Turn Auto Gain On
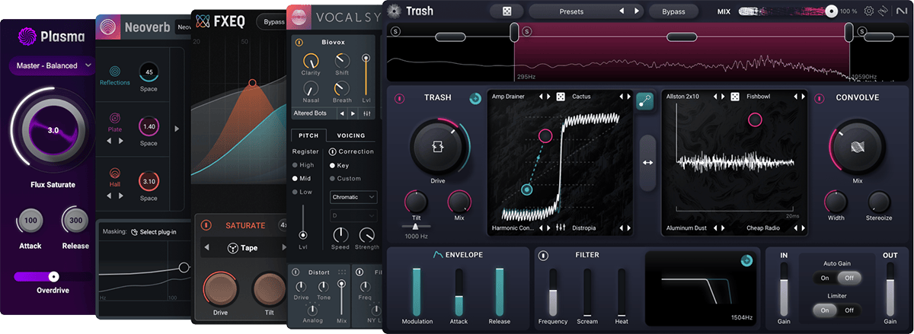 824,278
